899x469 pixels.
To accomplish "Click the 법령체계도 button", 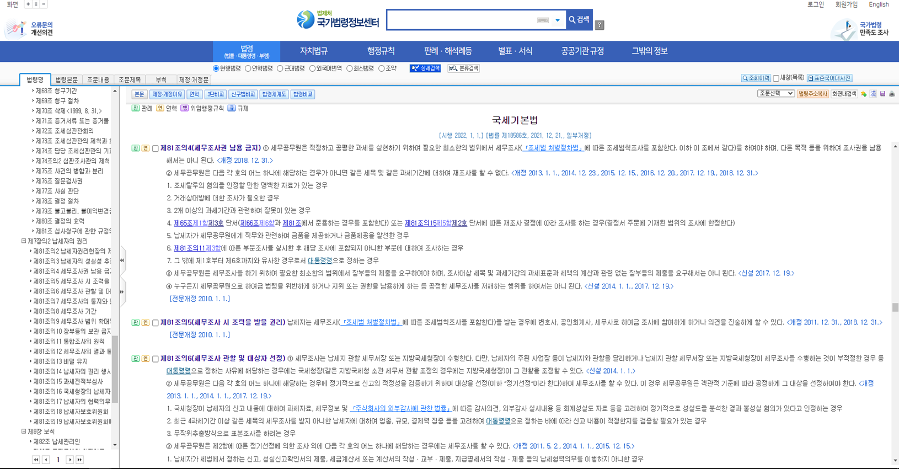I will pos(274,94).
